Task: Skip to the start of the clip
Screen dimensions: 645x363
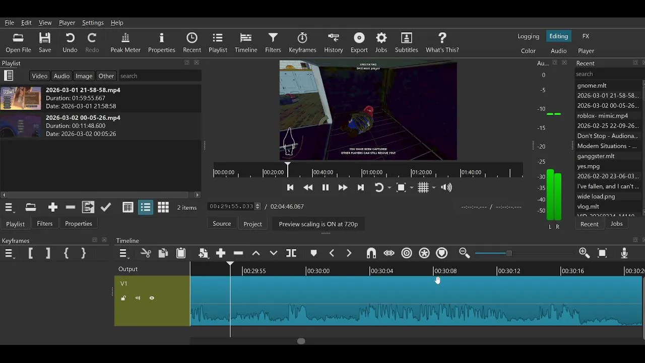Action: pyautogui.click(x=290, y=188)
